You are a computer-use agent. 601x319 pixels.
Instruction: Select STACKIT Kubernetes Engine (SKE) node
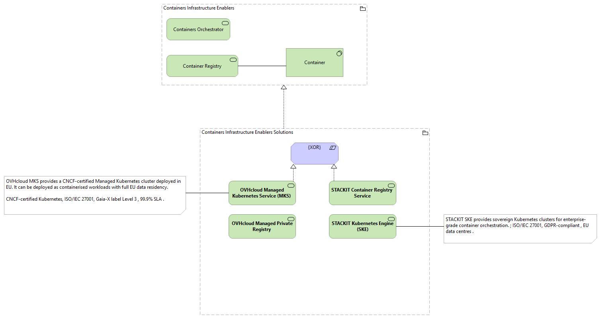362,227
